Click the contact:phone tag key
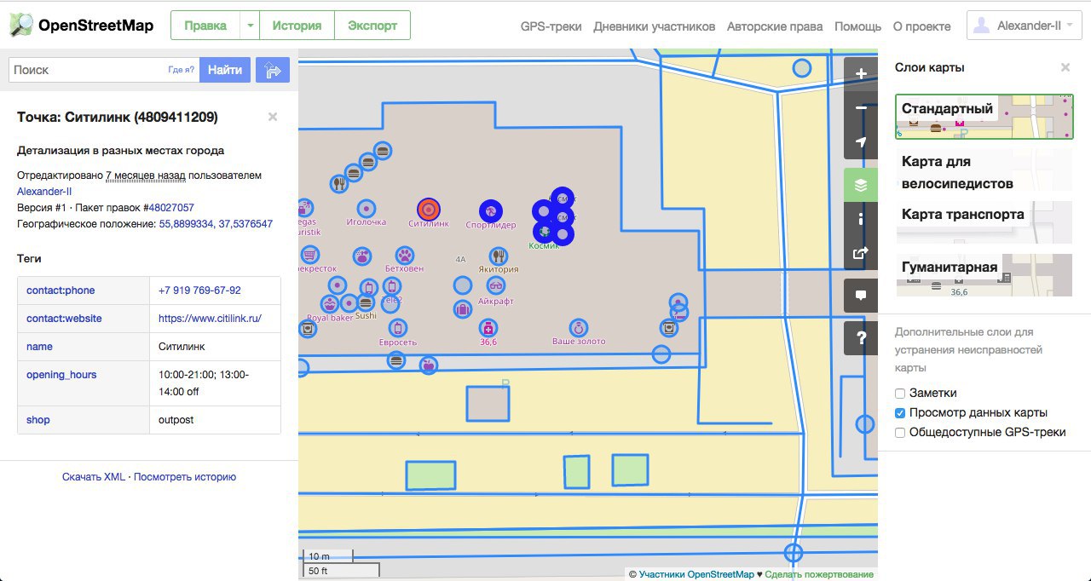This screenshot has height=581, width=1091. (61, 290)
